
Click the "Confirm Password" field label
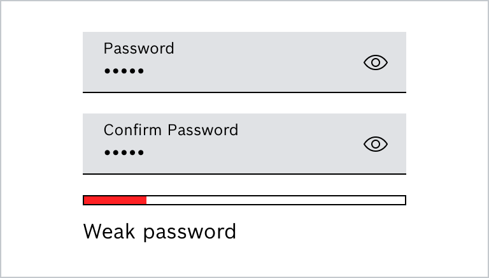171,130
